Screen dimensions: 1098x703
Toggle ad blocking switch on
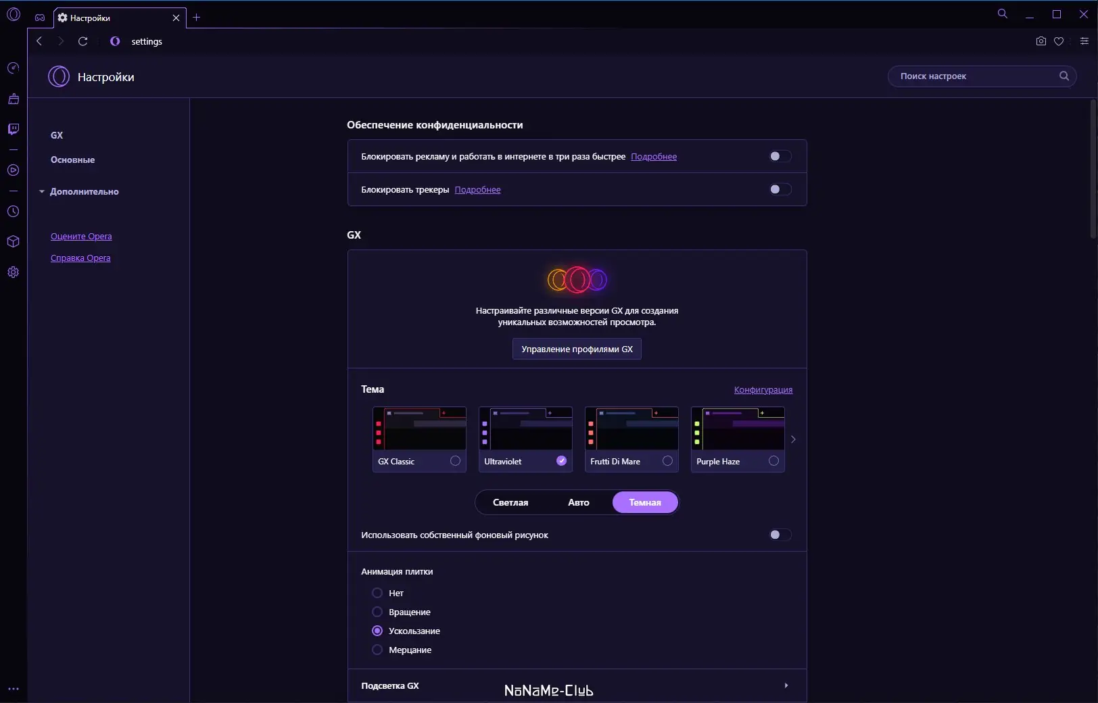pos(780,156)
